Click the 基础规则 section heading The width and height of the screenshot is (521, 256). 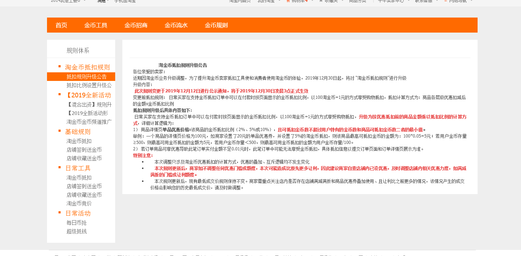78,132
